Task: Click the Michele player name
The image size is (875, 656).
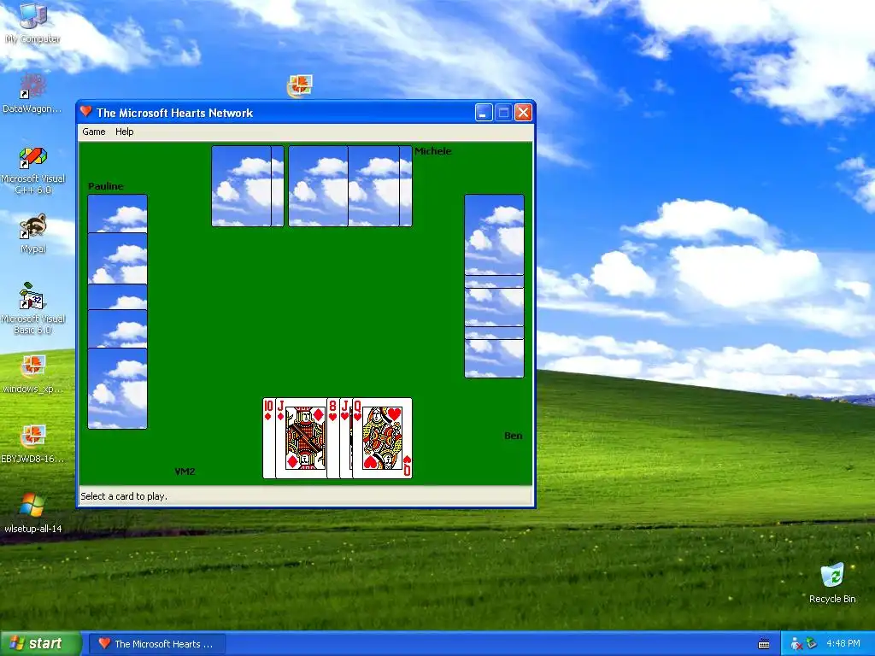Action: click(433, 151)
